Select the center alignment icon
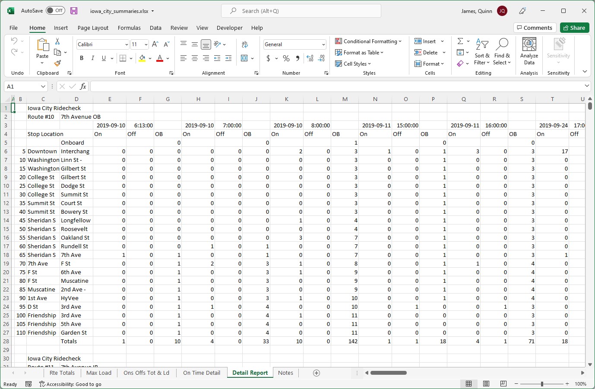This screenshot has height=389, width=595. [194, 58]
